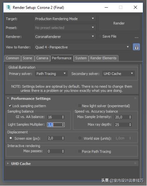Click the 3ds Max app icon in title bar
The image size is (147, 186).
point(8,7)
